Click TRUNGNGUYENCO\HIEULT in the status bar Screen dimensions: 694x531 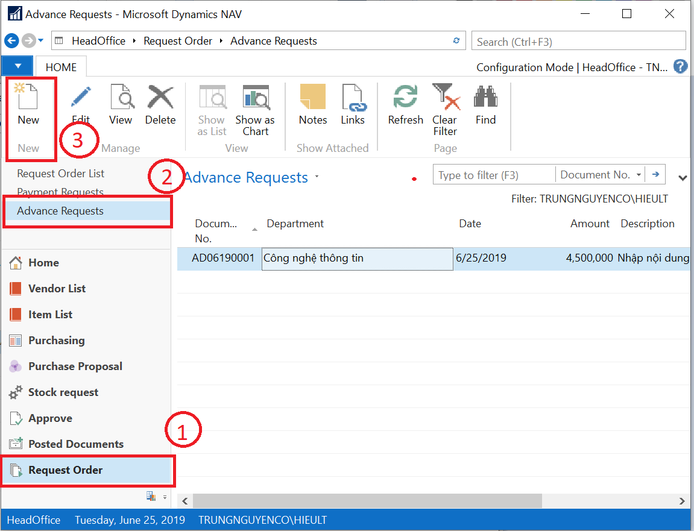pos(262,520)
